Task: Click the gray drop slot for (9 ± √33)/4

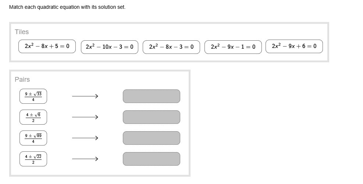Action: (x=152, y=96)
